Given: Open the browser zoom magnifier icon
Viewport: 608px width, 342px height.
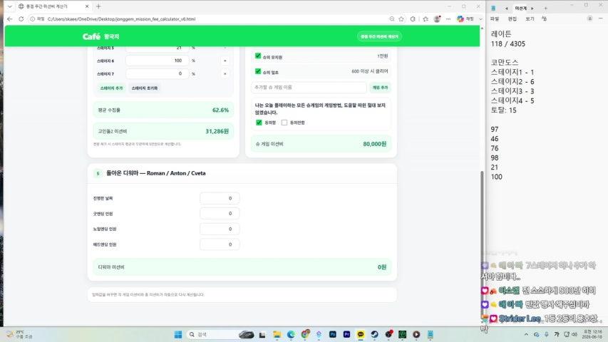Looking at the screenshot, I should point(391,19).
